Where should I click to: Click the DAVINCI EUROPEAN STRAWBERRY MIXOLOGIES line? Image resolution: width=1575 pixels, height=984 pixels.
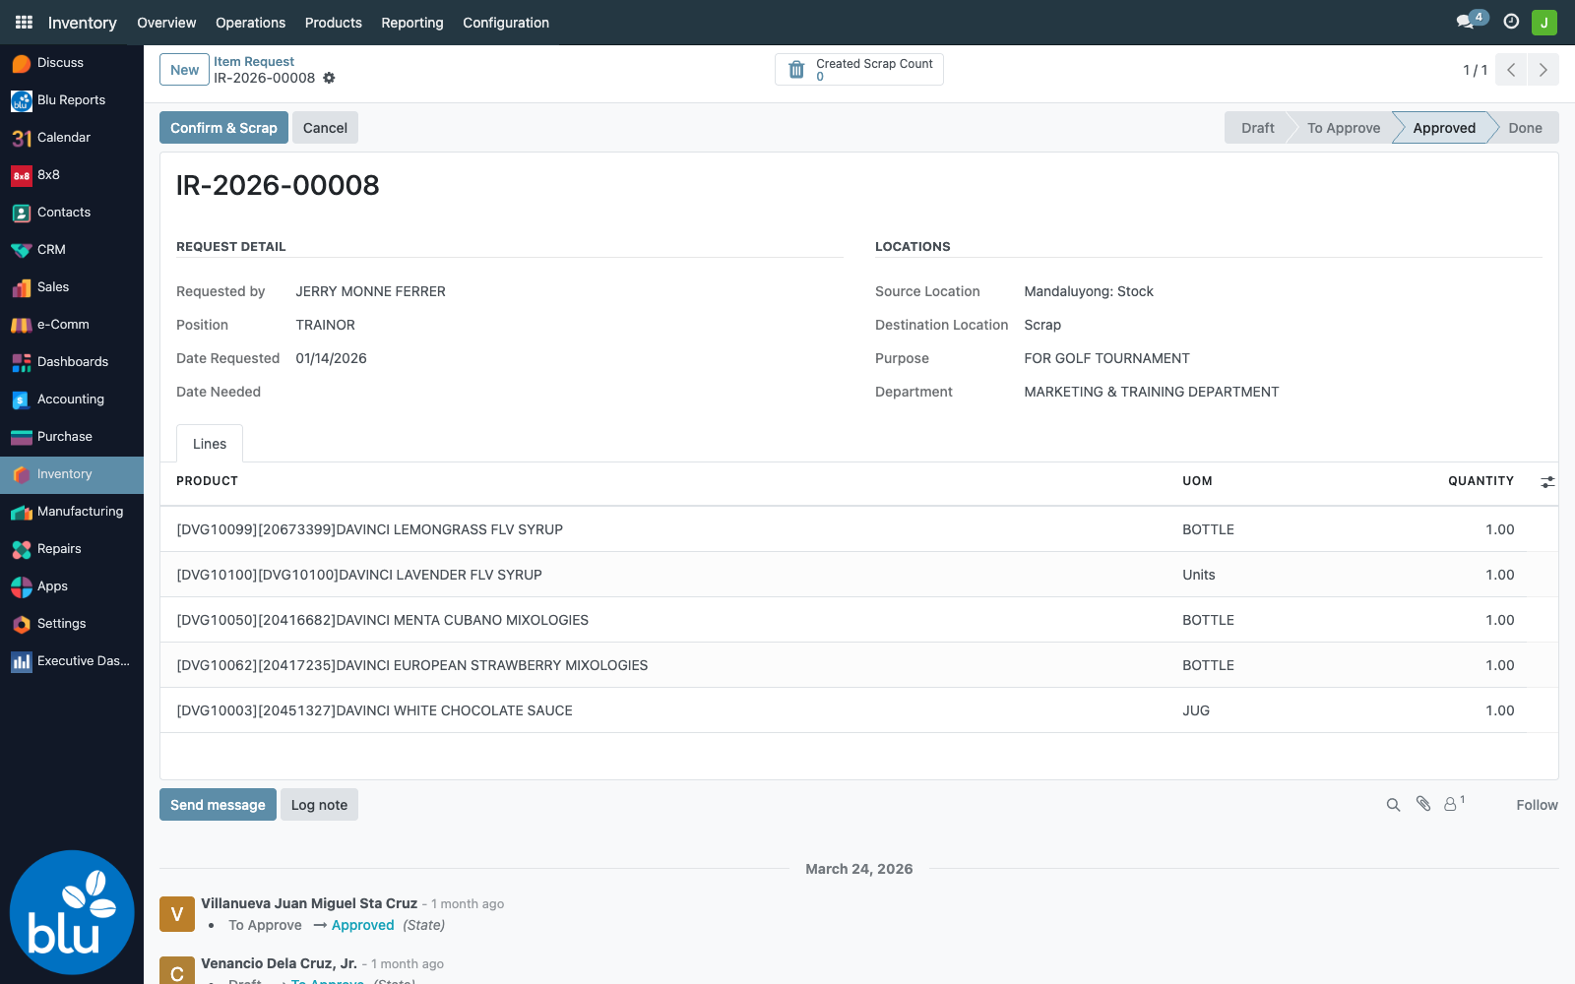pos(858,665)
